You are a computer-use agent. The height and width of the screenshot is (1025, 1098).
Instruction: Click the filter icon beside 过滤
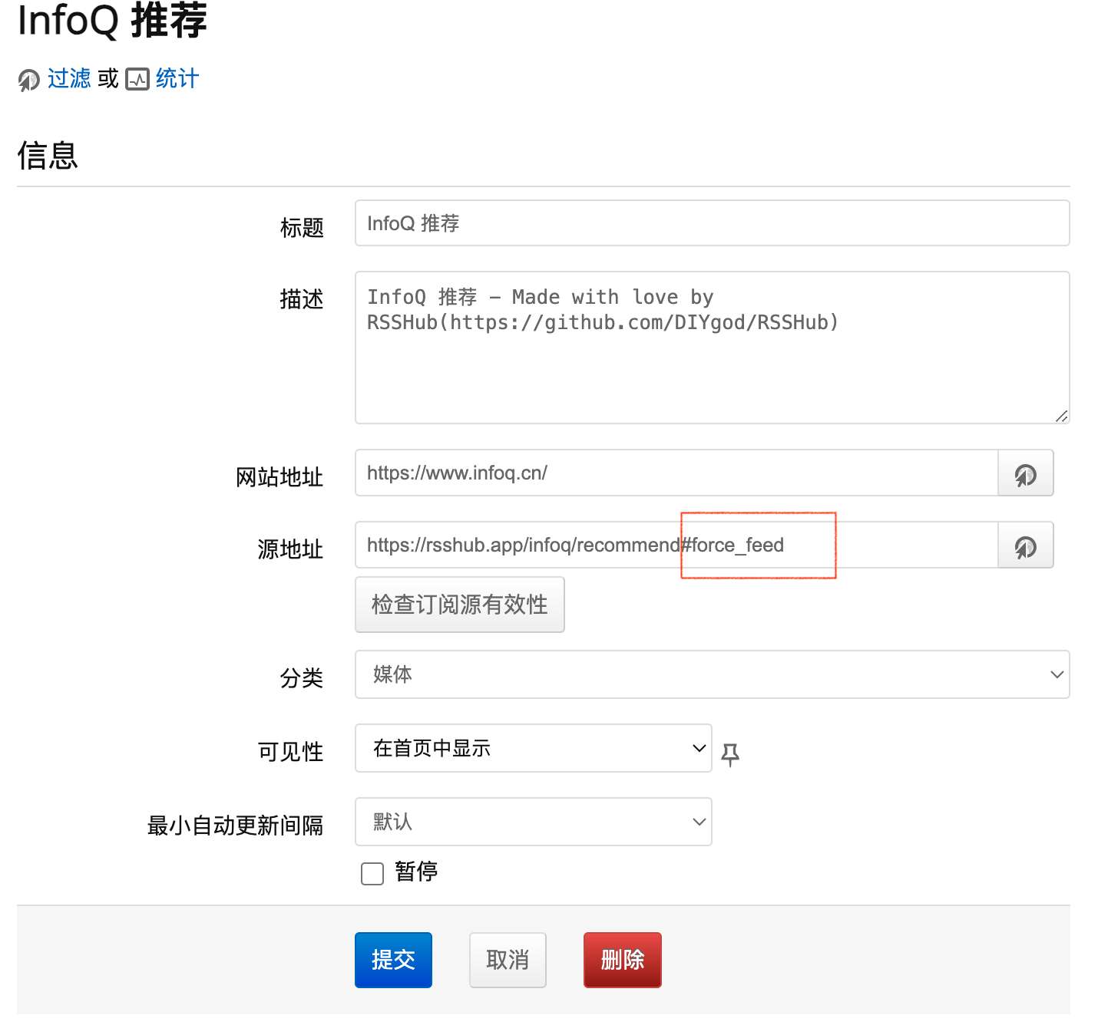pyautogui.click(x=29, y=80)
